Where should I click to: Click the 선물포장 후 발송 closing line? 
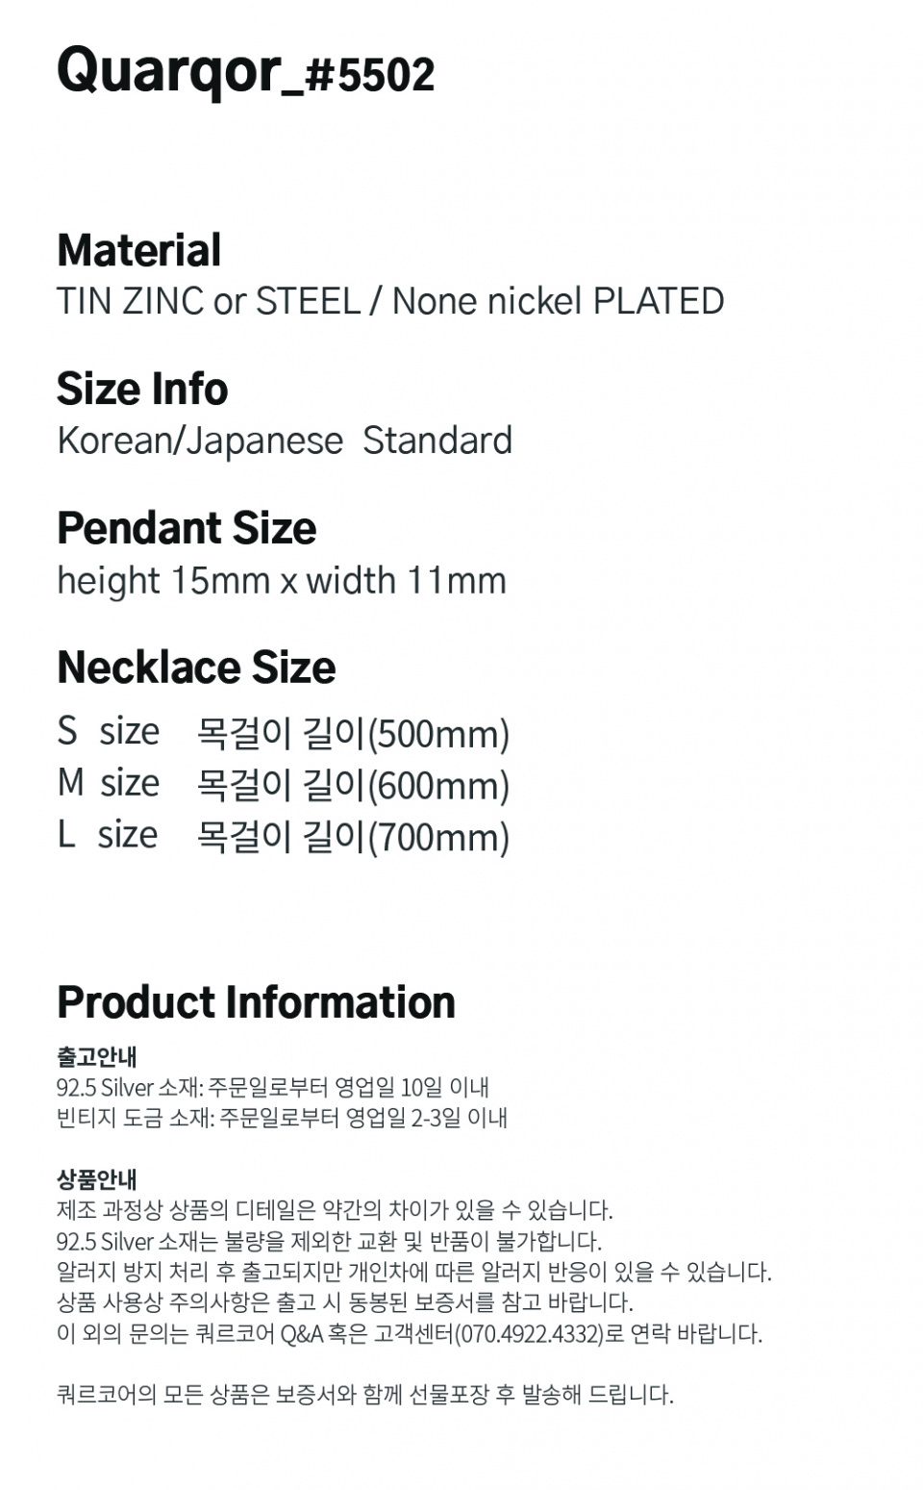[365, 1395]
